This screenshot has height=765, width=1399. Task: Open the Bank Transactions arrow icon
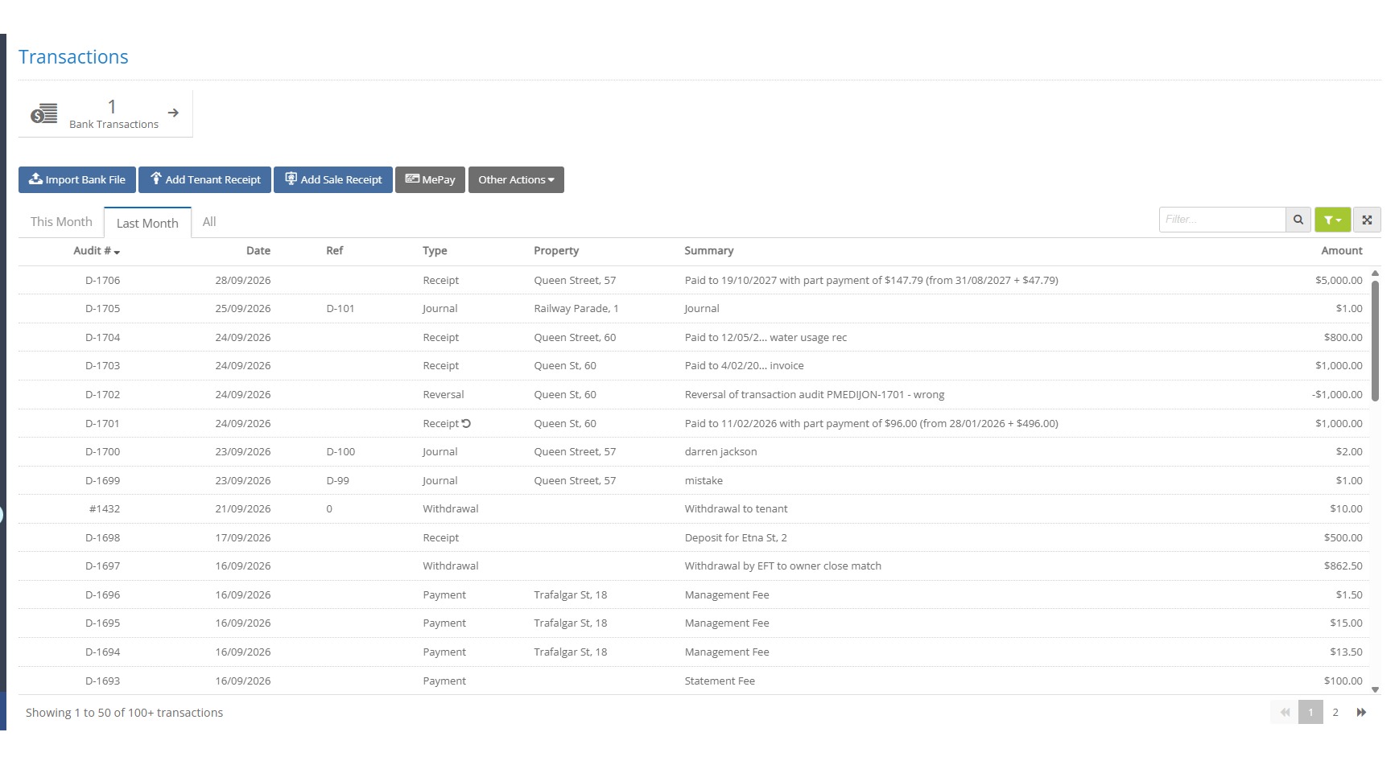pos(173,113)
